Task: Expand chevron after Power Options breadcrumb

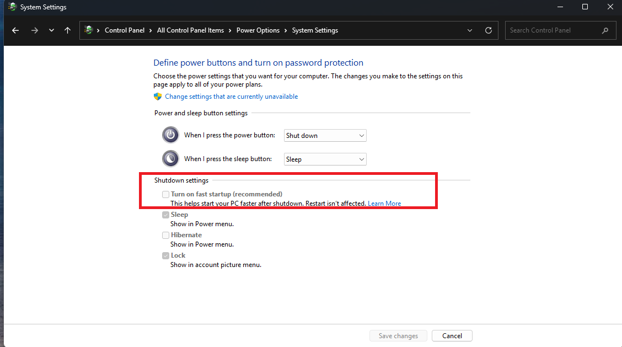Action: point(286,30)
